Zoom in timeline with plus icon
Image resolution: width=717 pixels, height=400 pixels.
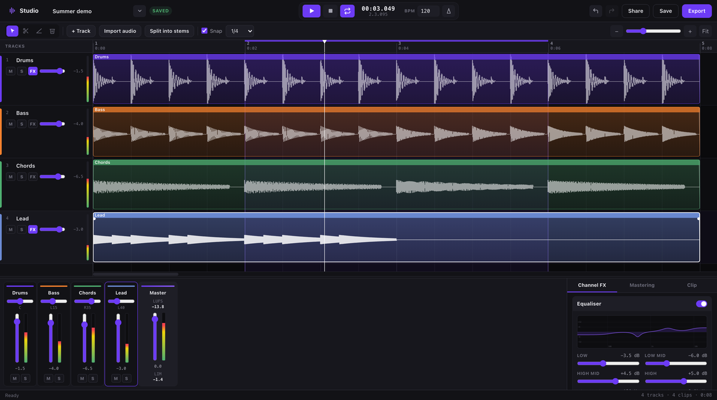690,31
